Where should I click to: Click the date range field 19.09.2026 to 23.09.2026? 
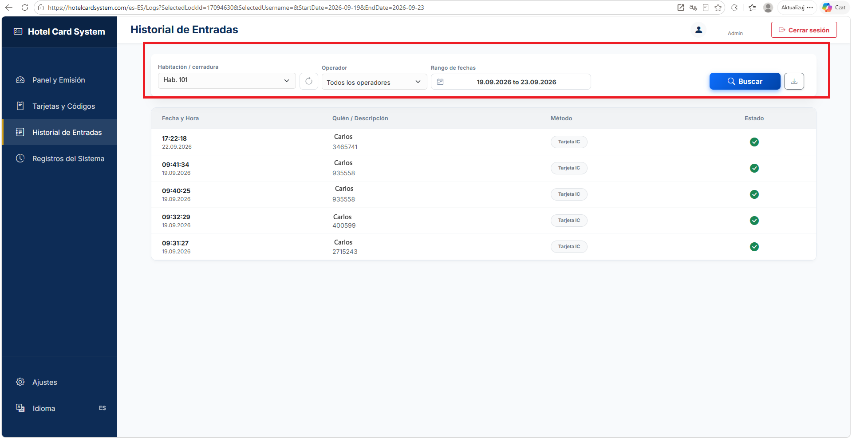tap(511, 82)
